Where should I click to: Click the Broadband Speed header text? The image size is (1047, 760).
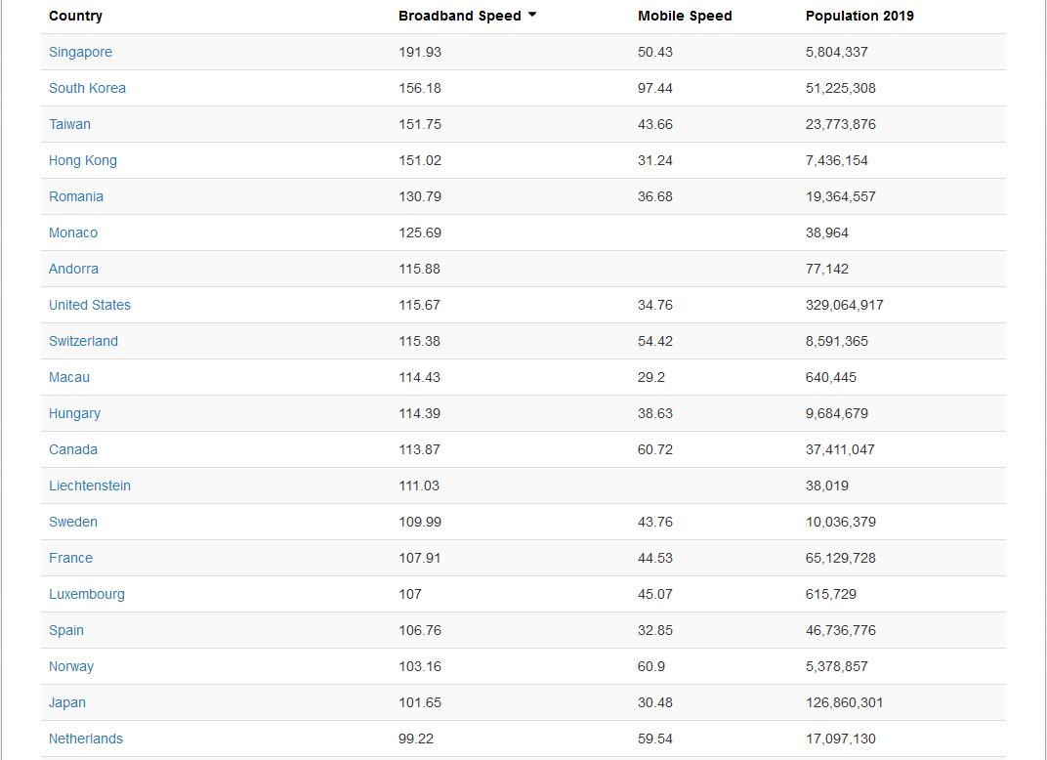click(459, 16)
